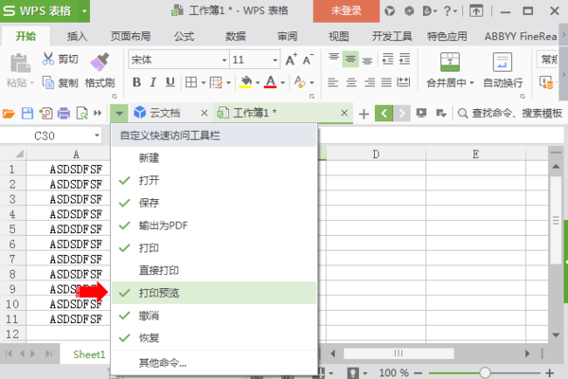The width and height of the screenshot is (568, 379).
Task: Expand quick access toolbar customize arrow
Action: click(119, 114)
